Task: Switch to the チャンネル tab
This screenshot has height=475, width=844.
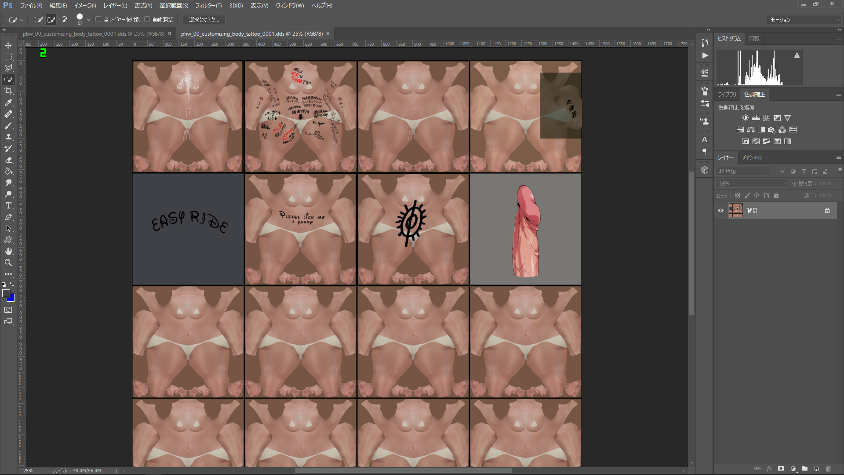Action: click(x=752, y=157)
